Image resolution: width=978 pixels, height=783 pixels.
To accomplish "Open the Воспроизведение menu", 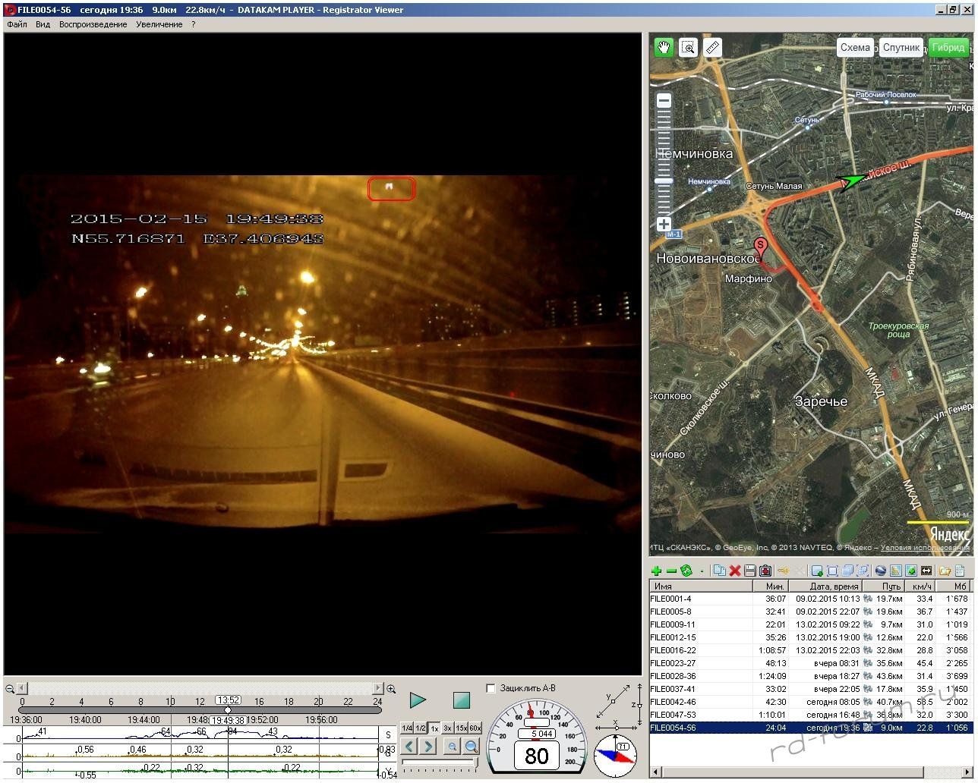I will click(93, 24).
